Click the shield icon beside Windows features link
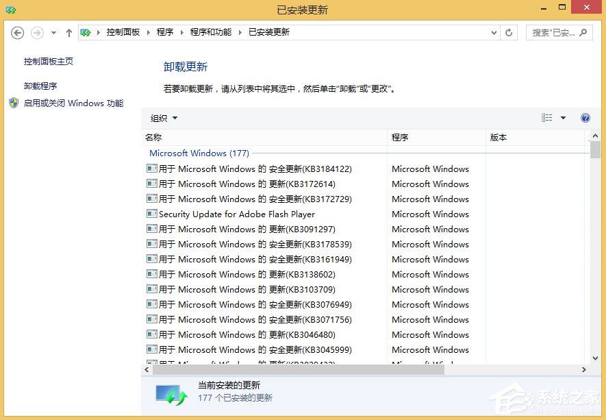The width and height of the screenshot is (606, 420). pos(14,103)
